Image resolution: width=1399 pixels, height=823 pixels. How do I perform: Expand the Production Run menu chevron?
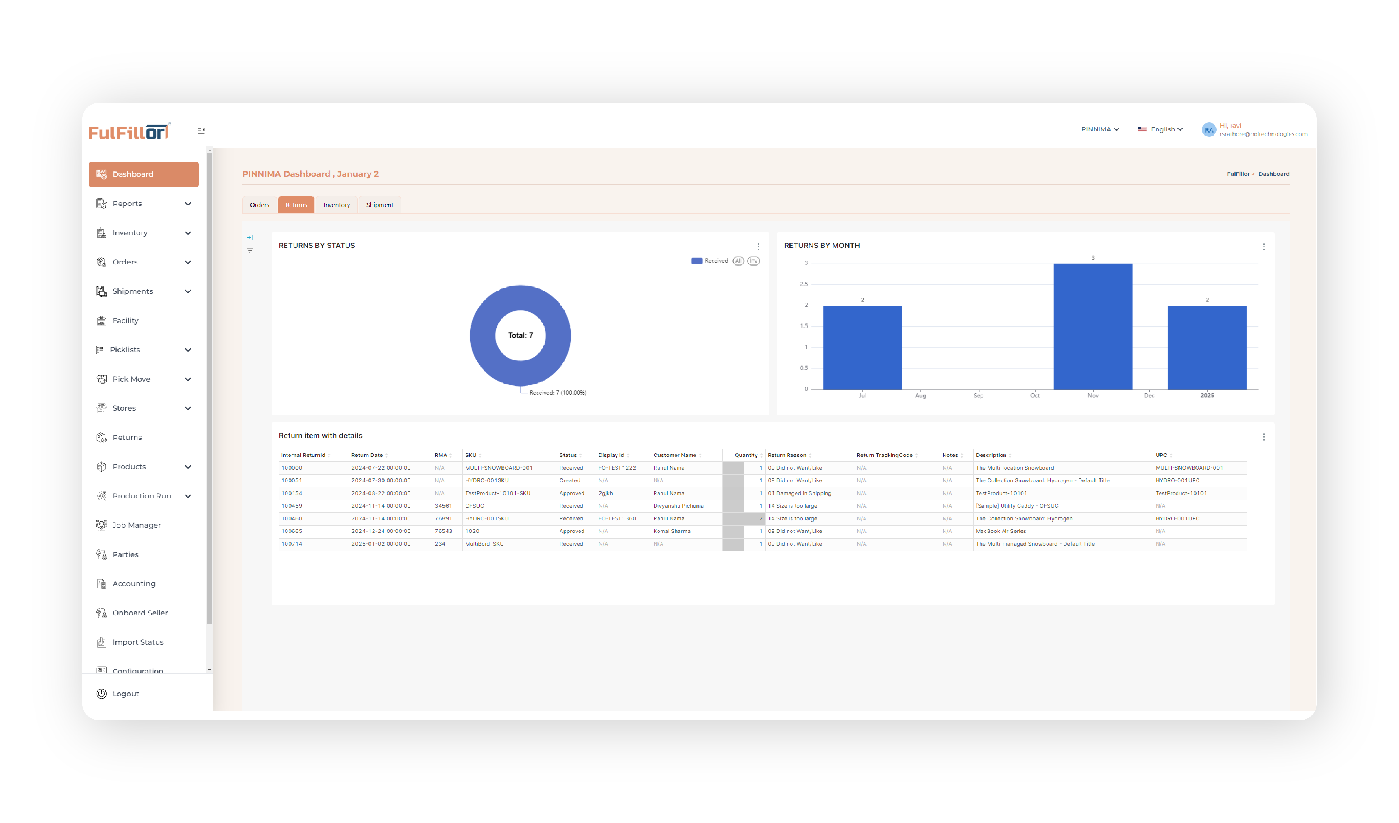coord(188,497)
